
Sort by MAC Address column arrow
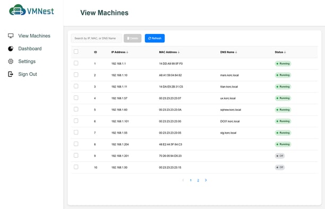(x=178, y=52)
